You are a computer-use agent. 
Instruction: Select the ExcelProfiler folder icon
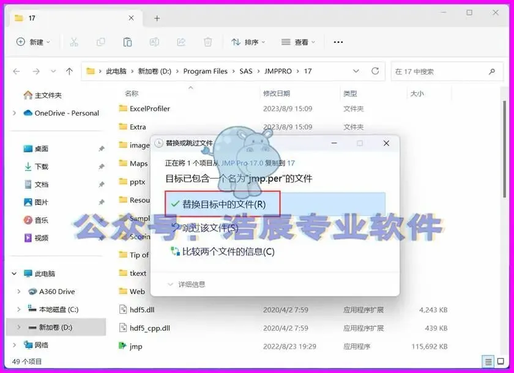tap(123, 108)
